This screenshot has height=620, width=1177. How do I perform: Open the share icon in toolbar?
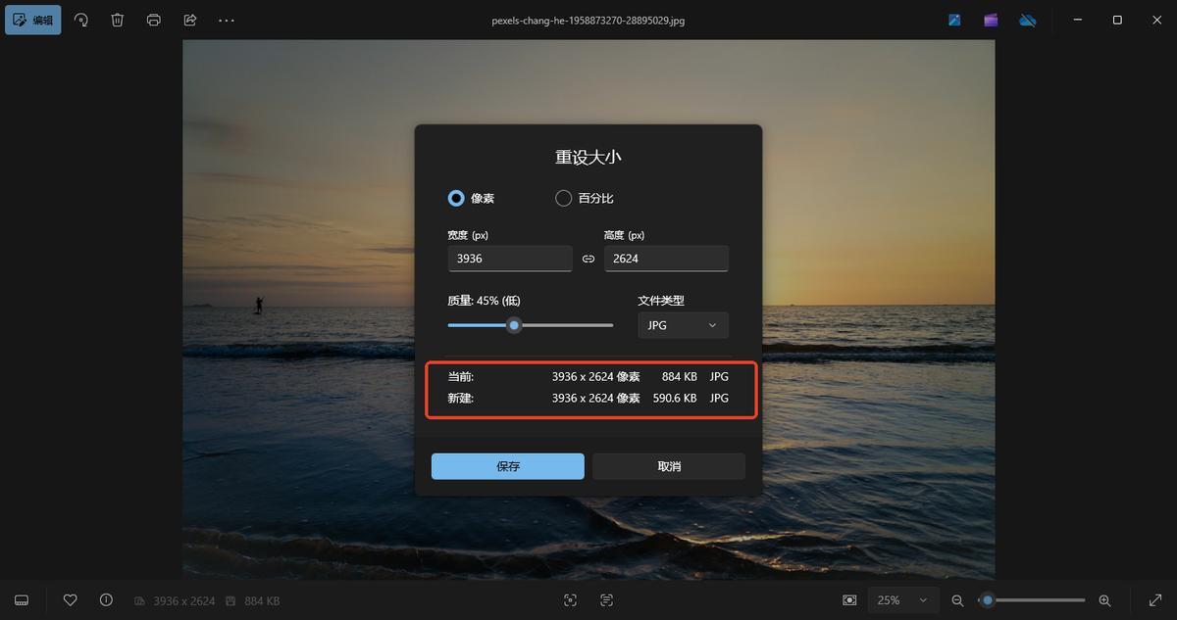coord(190,20)
